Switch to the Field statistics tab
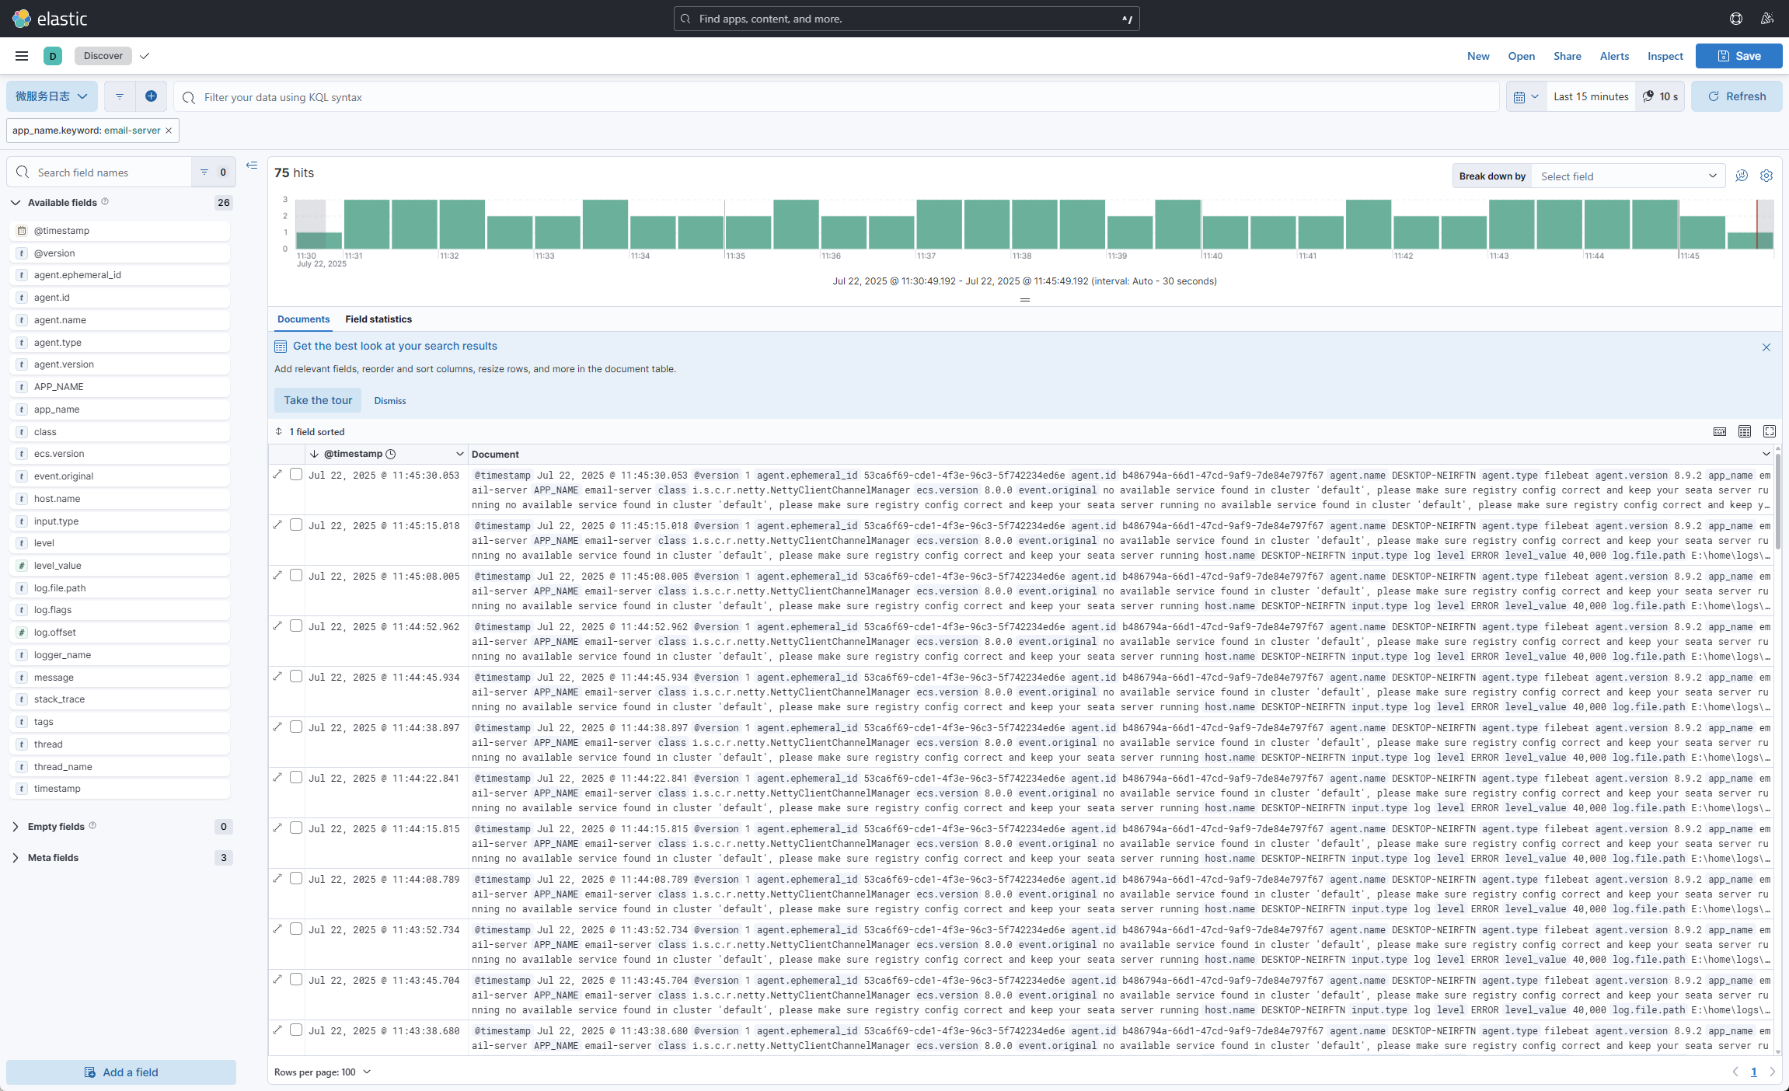 point(378,319)
